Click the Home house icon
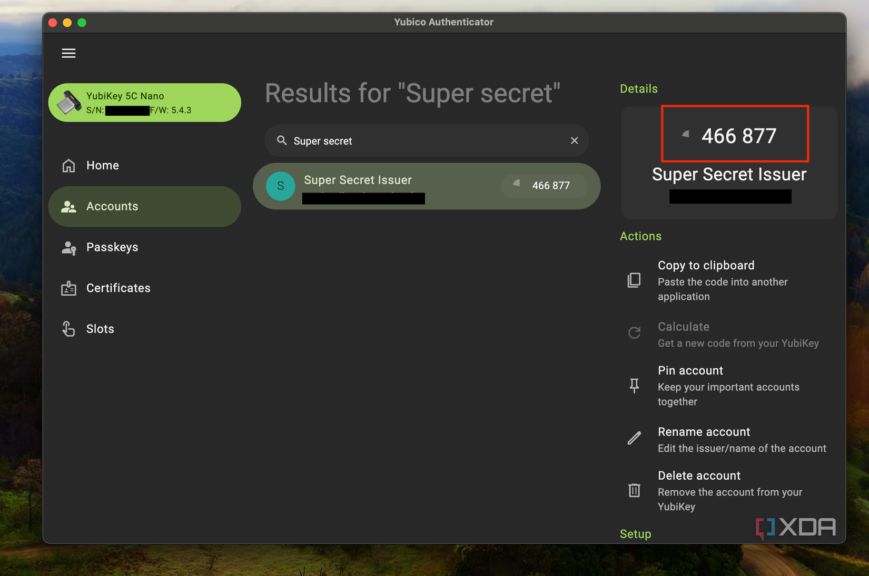 [68, 166]
